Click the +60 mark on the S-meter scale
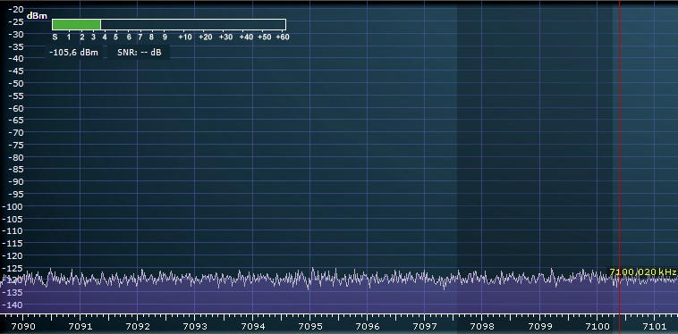The width and height of the screenshot is (678, 334). tap(283, 38)
